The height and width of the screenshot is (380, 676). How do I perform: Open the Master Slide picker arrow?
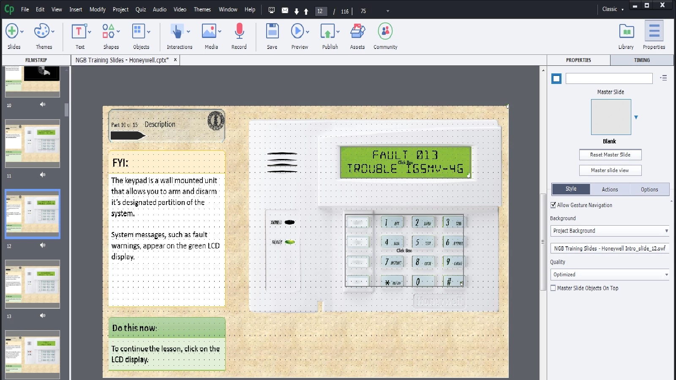pos(636,117)
